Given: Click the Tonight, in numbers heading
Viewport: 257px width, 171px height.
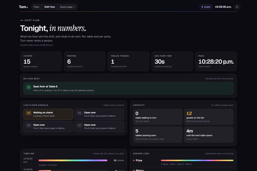Looking at the screenshot, I should [x=53, y=28].
